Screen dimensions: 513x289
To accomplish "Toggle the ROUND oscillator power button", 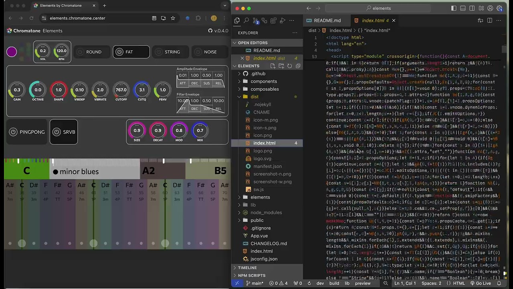I will point(80,52).
